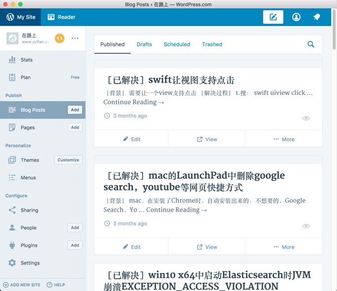Click the orange sync status icon
Viewport: 337px width, 291px height.
click(60, 38)
